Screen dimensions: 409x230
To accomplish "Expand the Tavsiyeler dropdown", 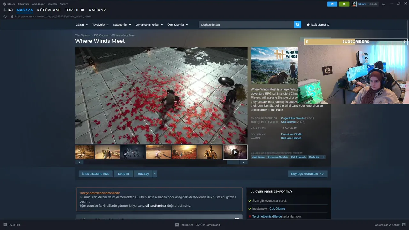I will point(100,25).
